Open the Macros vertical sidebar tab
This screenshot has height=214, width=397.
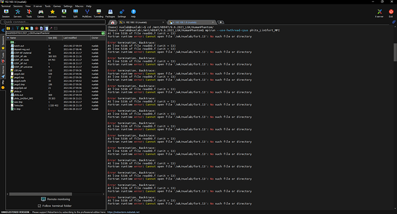click(3, 71)
